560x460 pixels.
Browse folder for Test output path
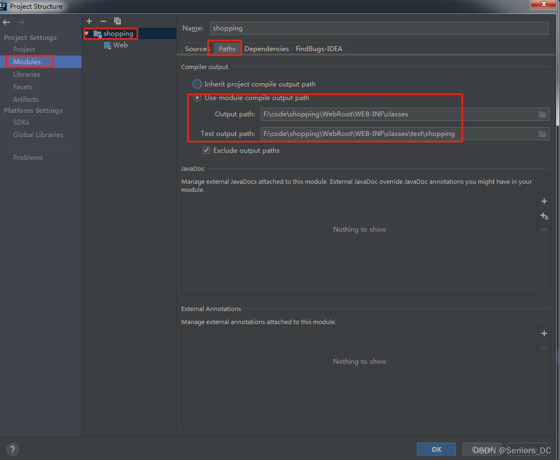coord(543,134)
